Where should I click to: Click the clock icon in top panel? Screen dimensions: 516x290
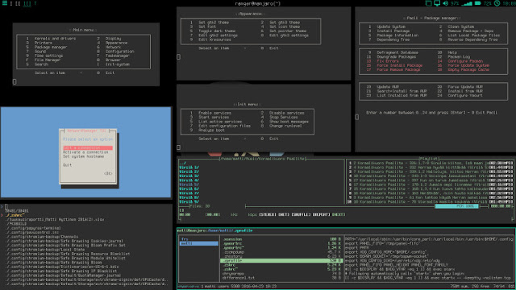[x=497, y=3]
